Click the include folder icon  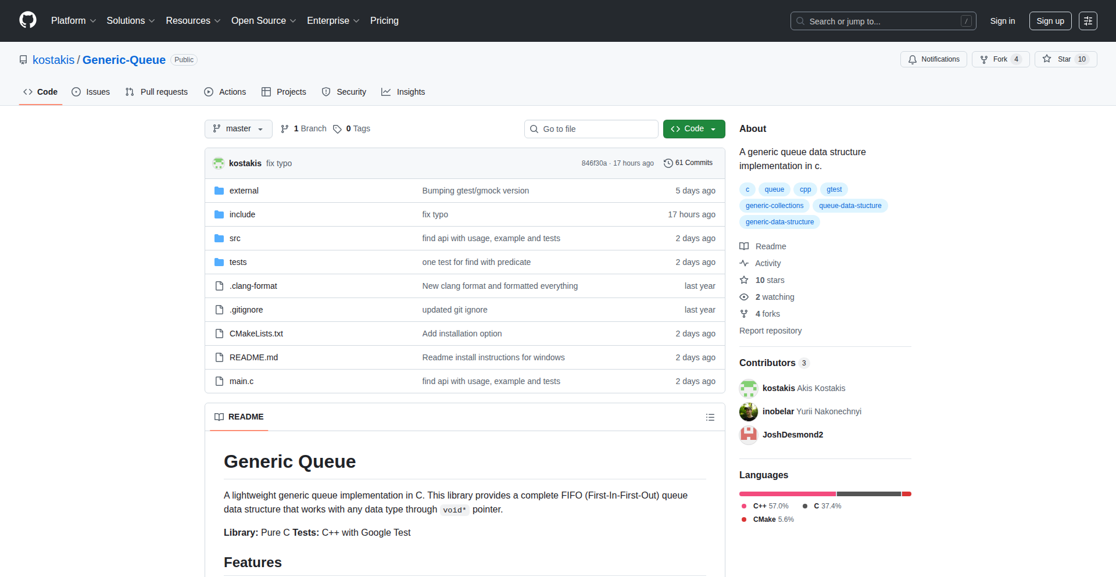click(219, 214)
